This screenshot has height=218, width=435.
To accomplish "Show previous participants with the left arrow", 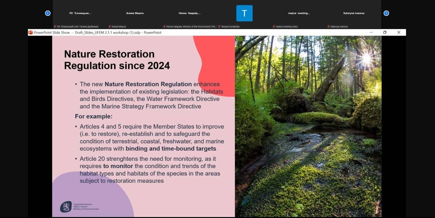I will coord(48,13).
